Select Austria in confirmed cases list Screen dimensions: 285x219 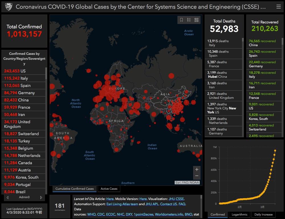click(x=23, y=170)
